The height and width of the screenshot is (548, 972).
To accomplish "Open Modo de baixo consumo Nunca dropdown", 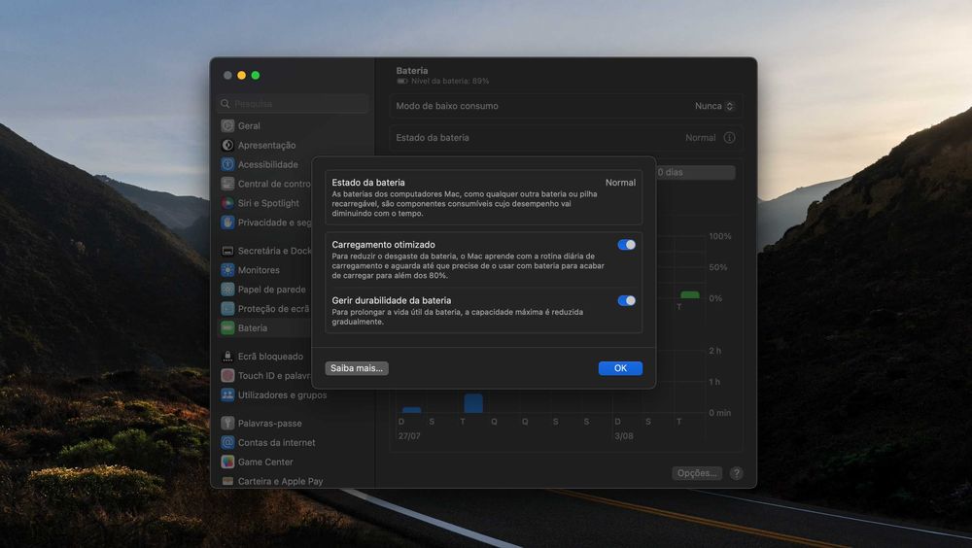I will coord(714,106).
